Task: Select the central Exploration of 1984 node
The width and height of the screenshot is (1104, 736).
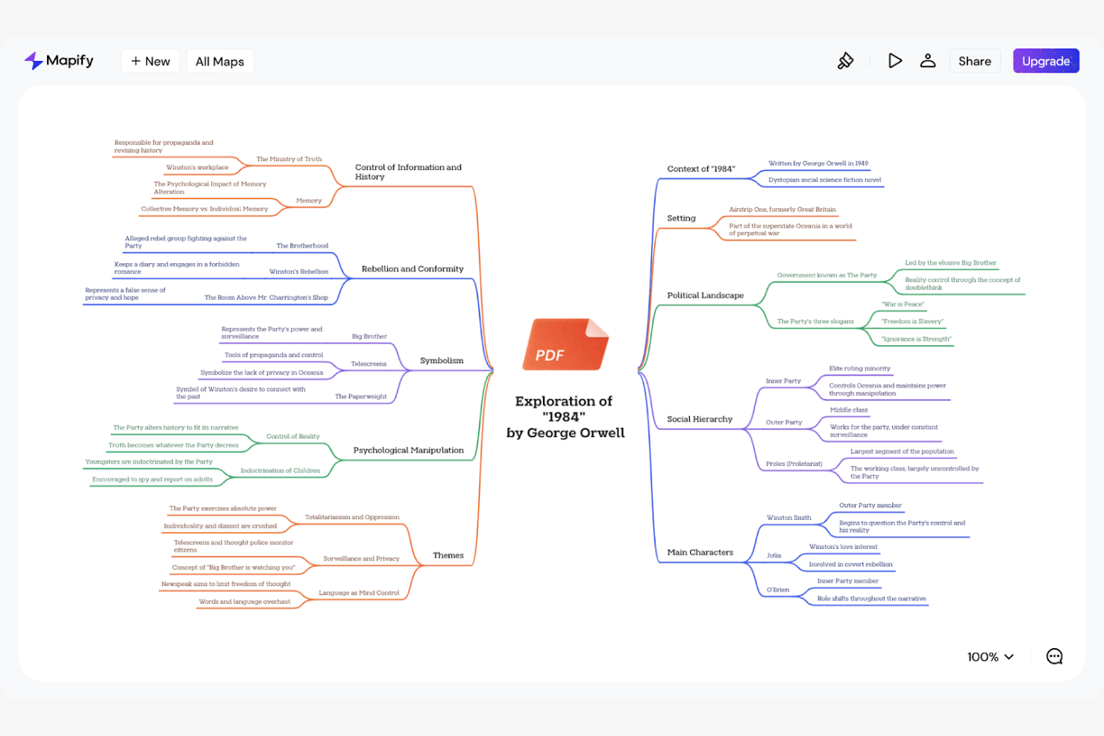Action: 565,416
